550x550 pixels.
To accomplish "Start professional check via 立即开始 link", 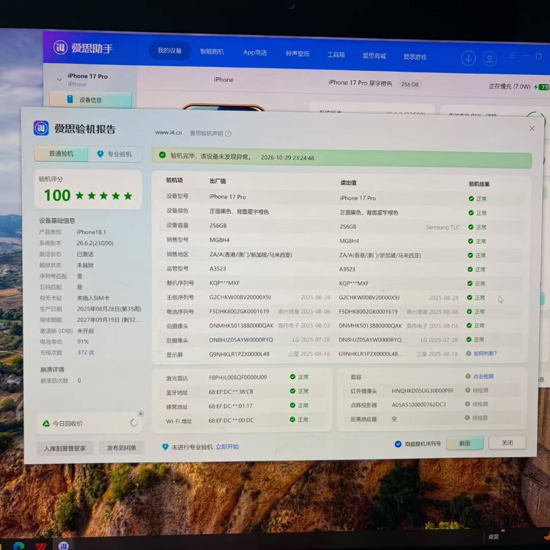I will point(227,447).
